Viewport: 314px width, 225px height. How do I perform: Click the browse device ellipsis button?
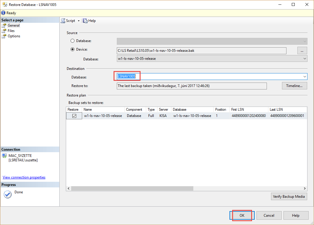point(302,51)
